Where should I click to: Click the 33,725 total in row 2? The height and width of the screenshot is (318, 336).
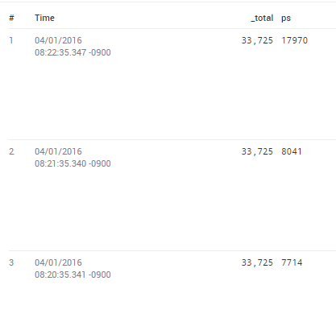(x=257, y=151)
